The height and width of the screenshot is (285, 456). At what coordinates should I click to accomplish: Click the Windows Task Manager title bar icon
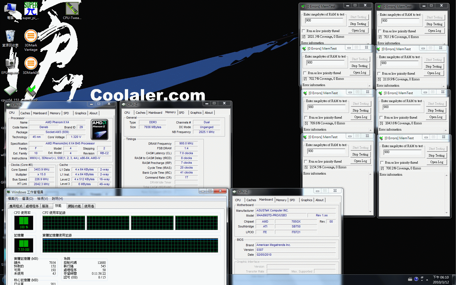[x=8, y=192]
